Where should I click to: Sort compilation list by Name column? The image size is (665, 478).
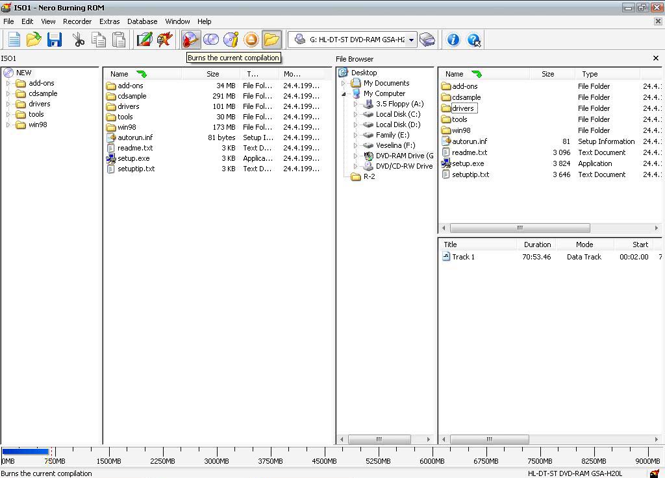(x=142, y=74)
